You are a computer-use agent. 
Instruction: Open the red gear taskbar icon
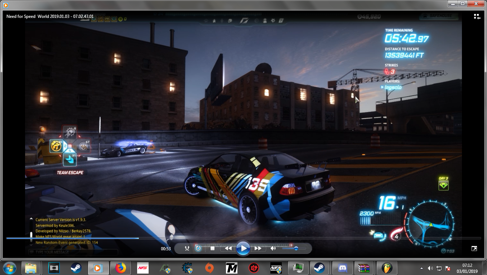coord(254,268)
